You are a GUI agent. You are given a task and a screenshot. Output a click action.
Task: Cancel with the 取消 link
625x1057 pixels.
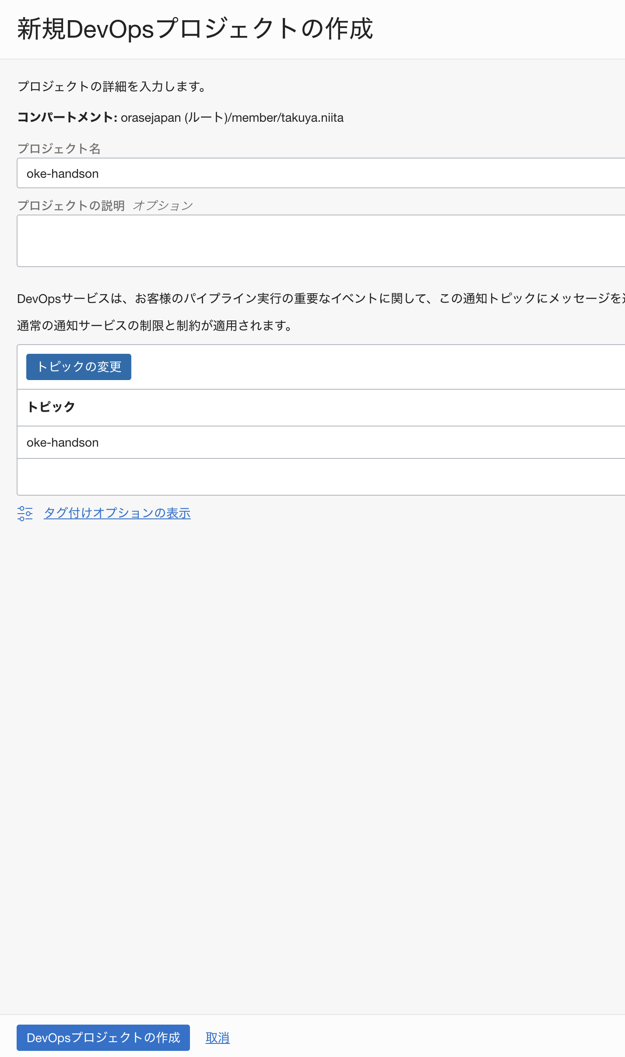218,1037
